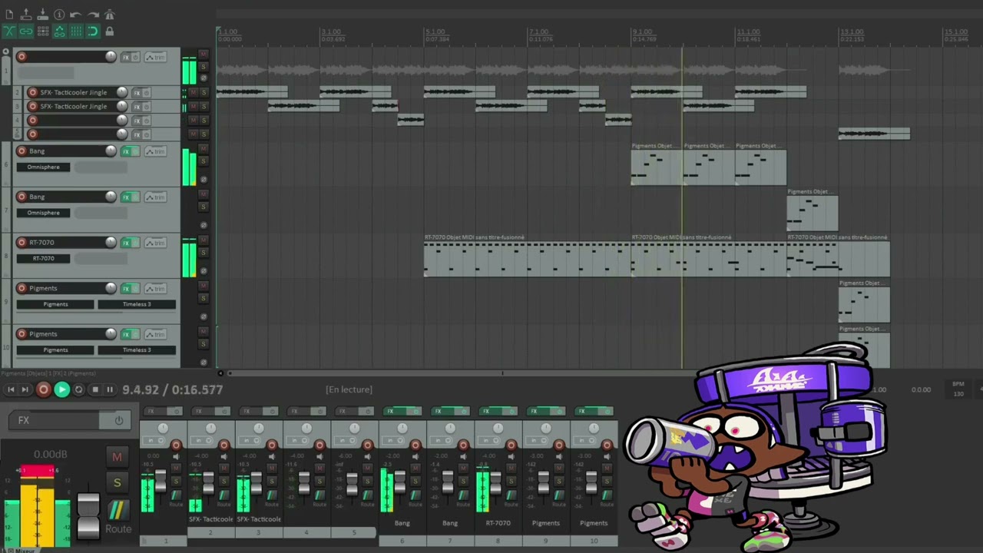Open input dropdown on mixer strip 5
This screenshot has height=553, width=983.
click(x=344, y=440)
